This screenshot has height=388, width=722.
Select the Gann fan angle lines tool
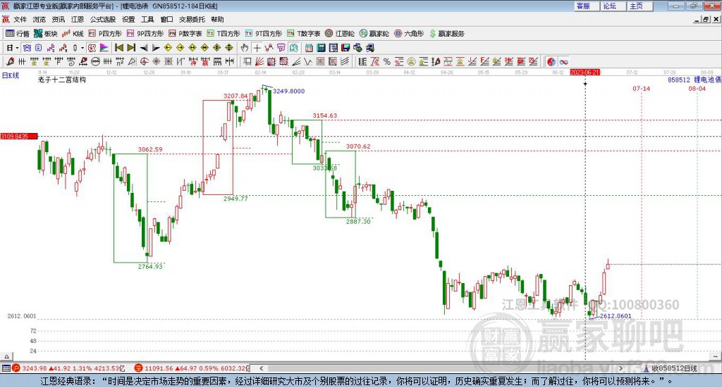(x=259, y=61)
